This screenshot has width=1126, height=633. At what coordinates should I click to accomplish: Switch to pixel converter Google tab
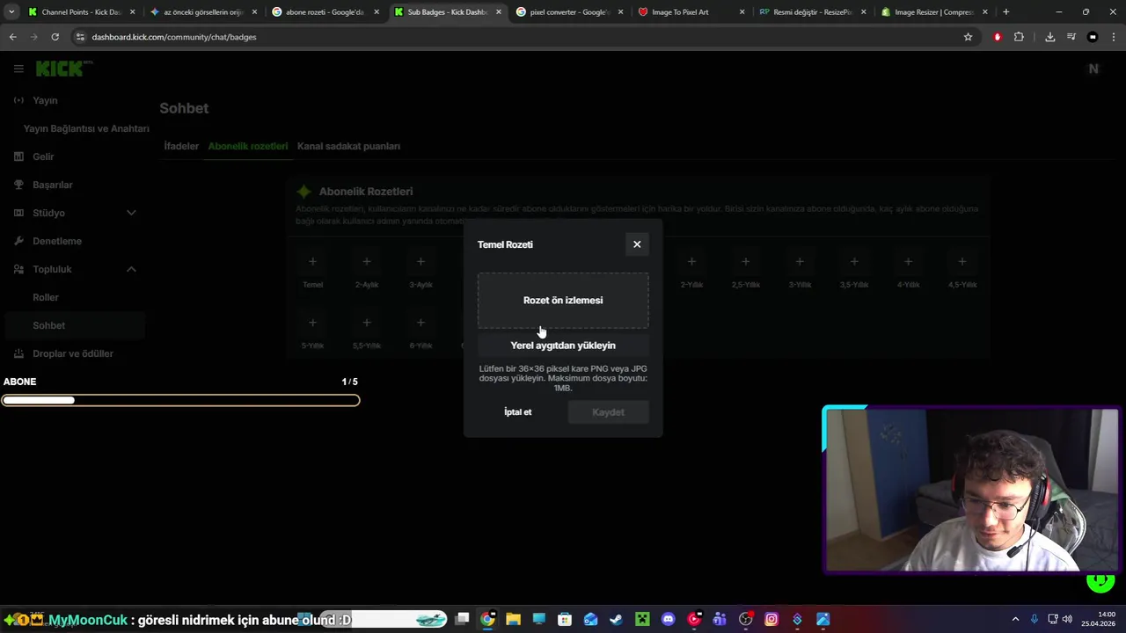coord(568,12)
